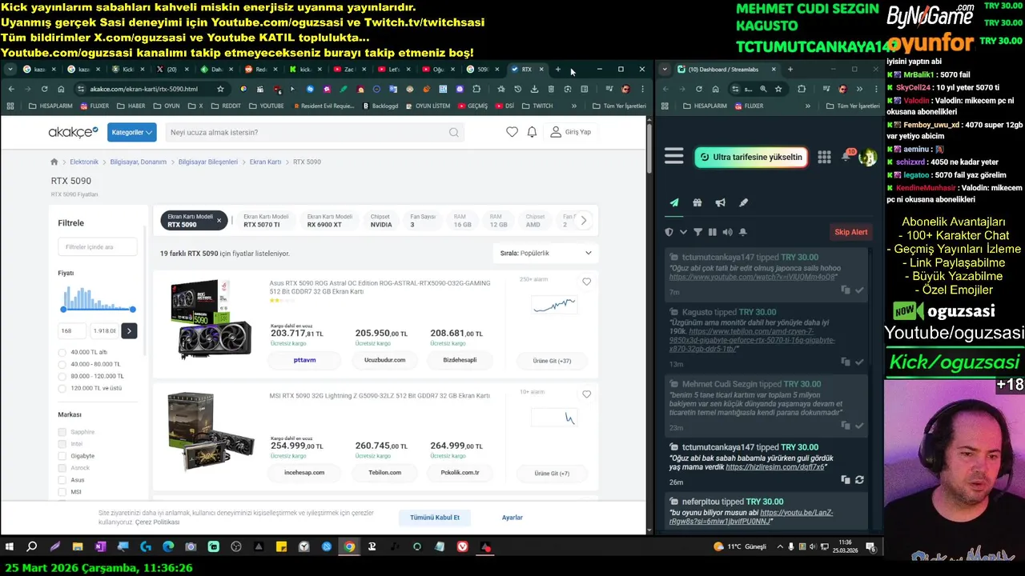1025x576 pixels.
Task: Accept cookies with Tümünü Kabul Et
Action: click(435, 518)
